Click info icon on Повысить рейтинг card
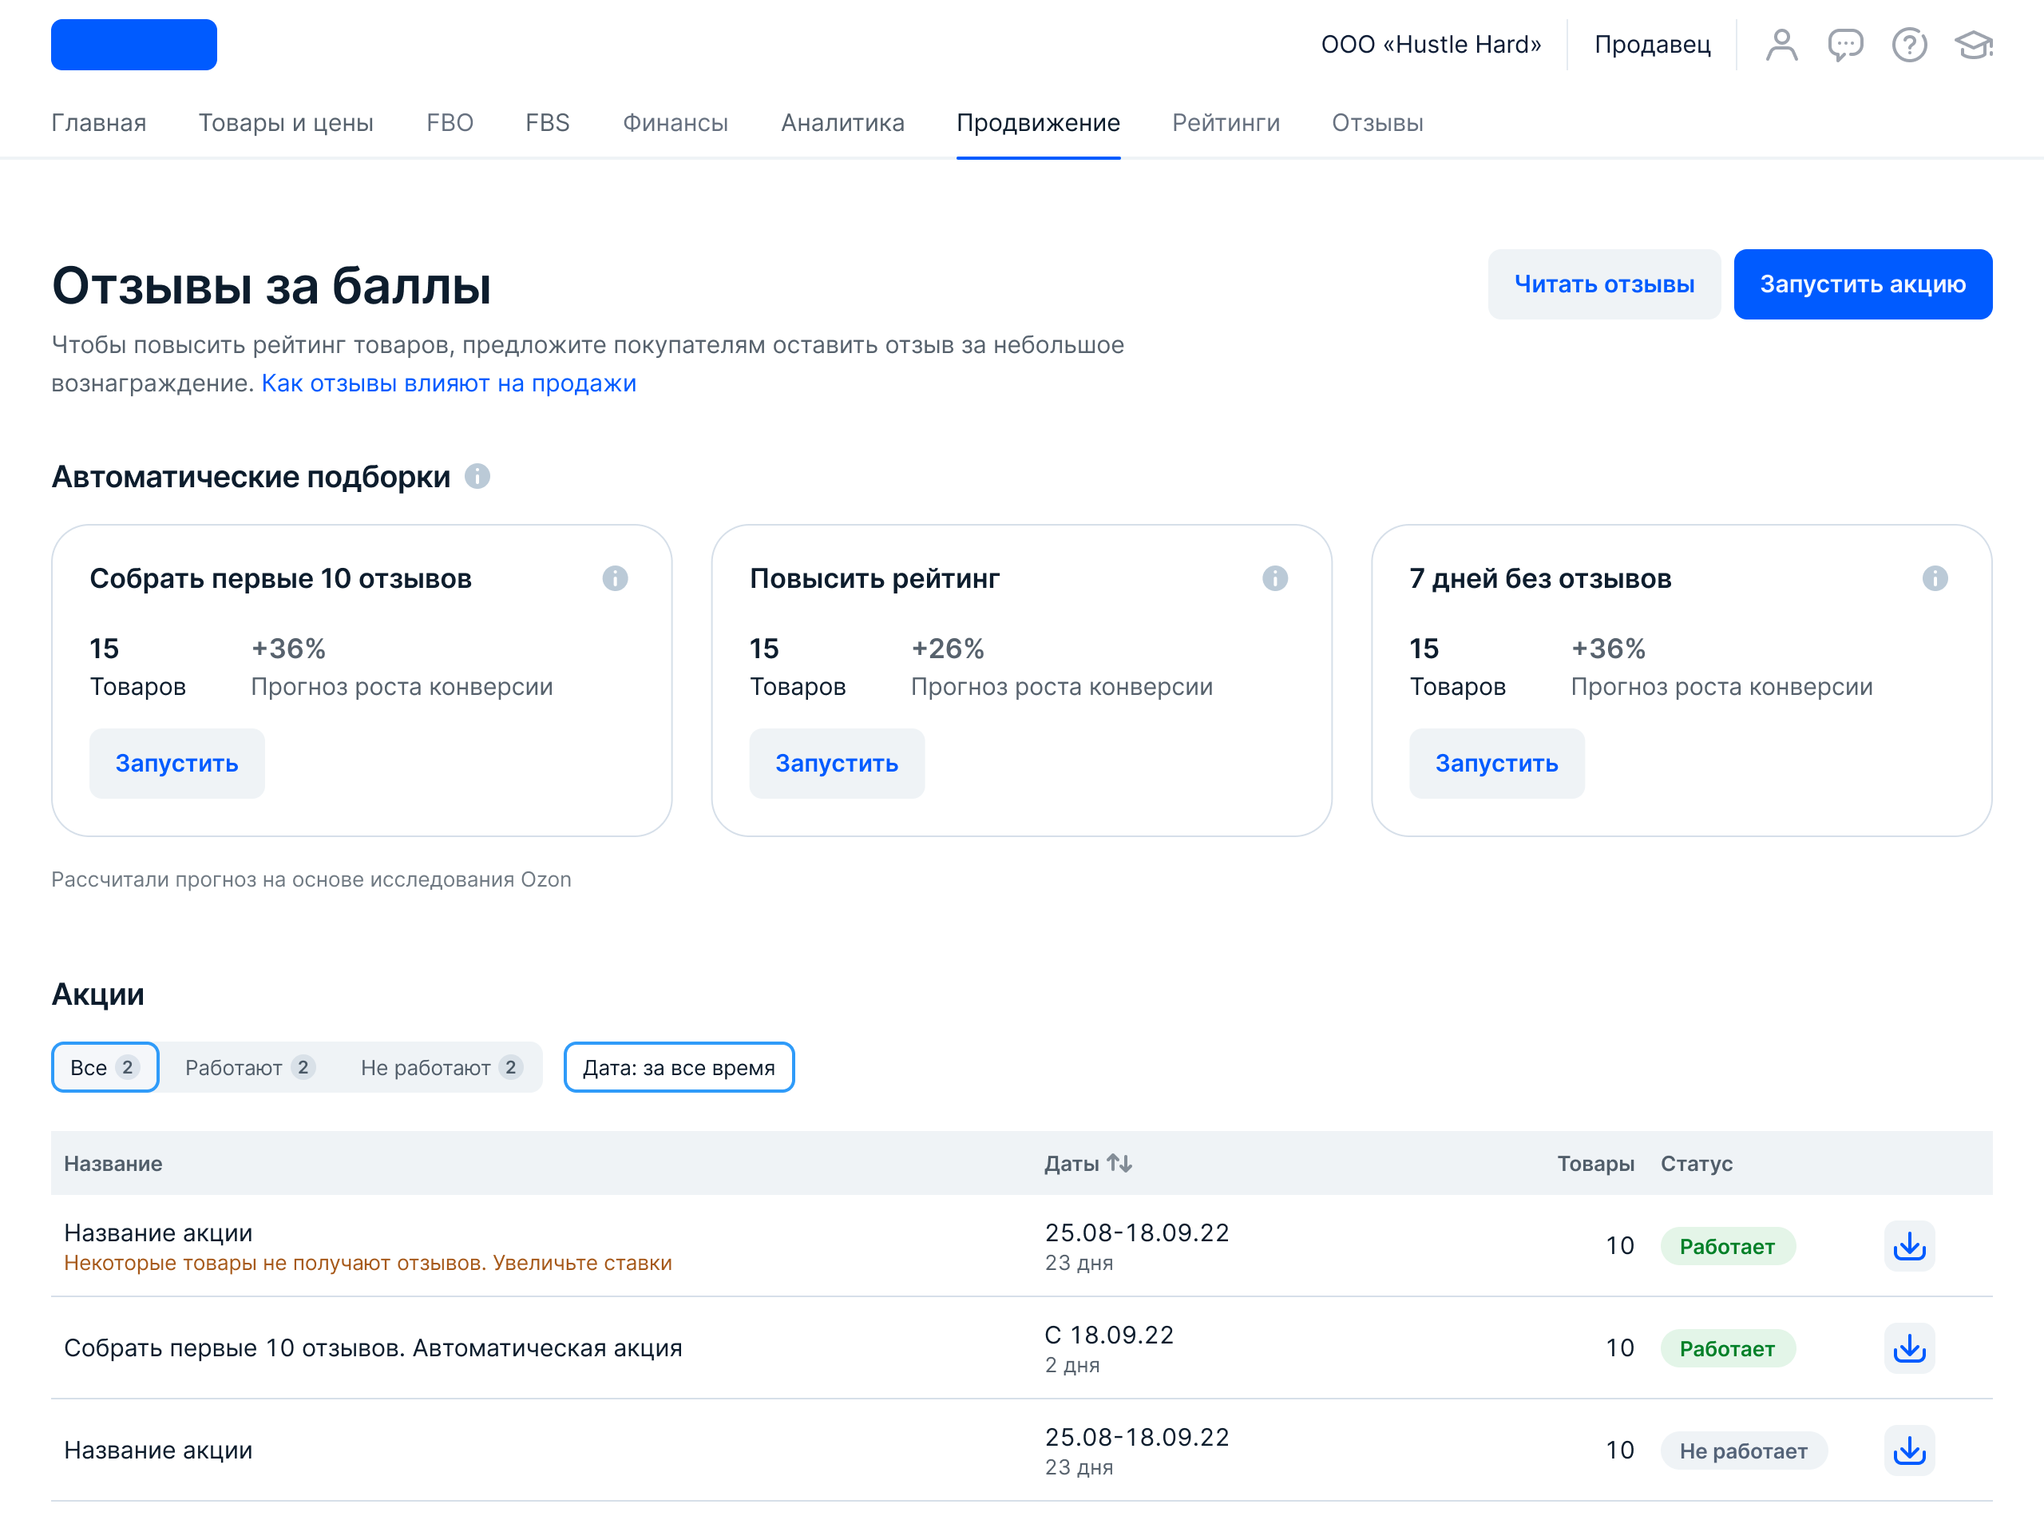 pos(1274,578)
